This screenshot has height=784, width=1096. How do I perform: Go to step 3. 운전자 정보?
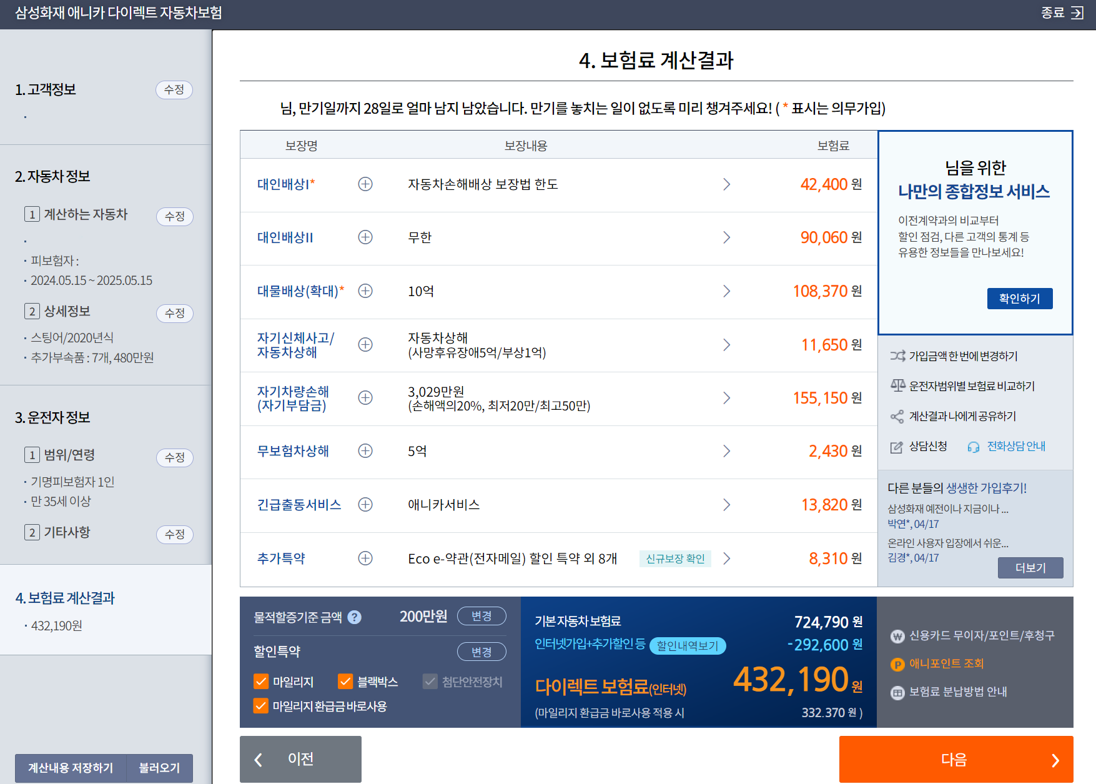[52, 417]
